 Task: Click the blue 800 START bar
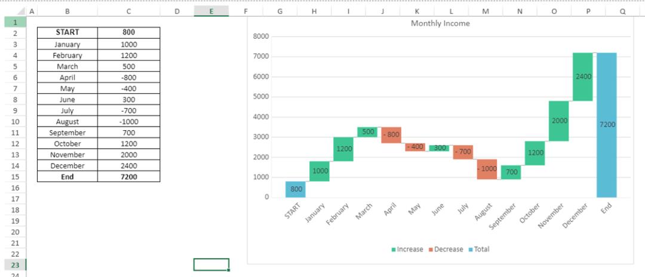(x=296, y=189)
